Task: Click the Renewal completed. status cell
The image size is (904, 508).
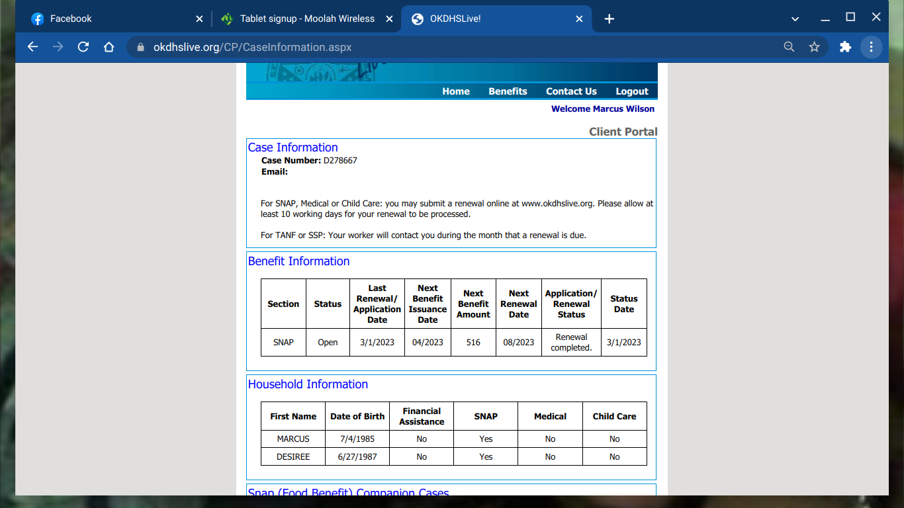Action: tap(571, 342)
